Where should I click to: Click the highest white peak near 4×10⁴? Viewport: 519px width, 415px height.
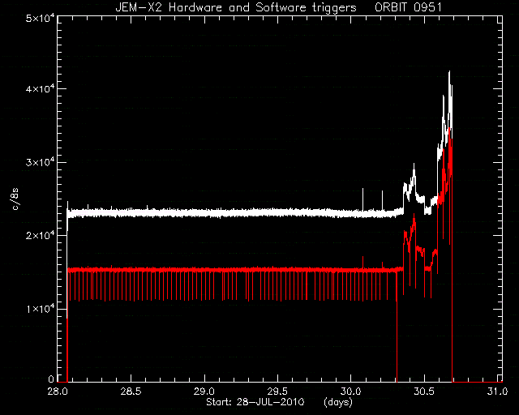449,72
